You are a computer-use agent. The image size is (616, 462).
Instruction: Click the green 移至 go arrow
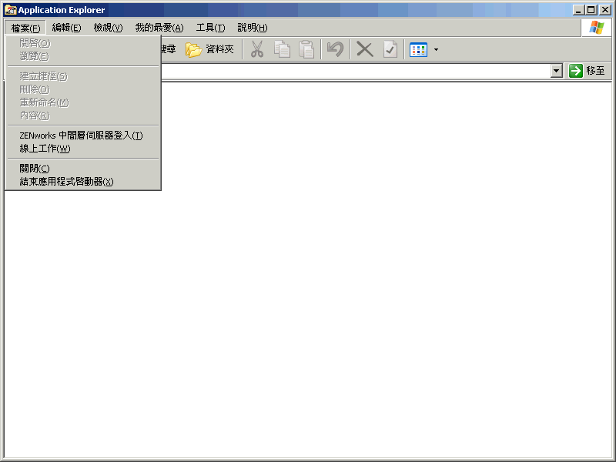(x=576, y=71)
